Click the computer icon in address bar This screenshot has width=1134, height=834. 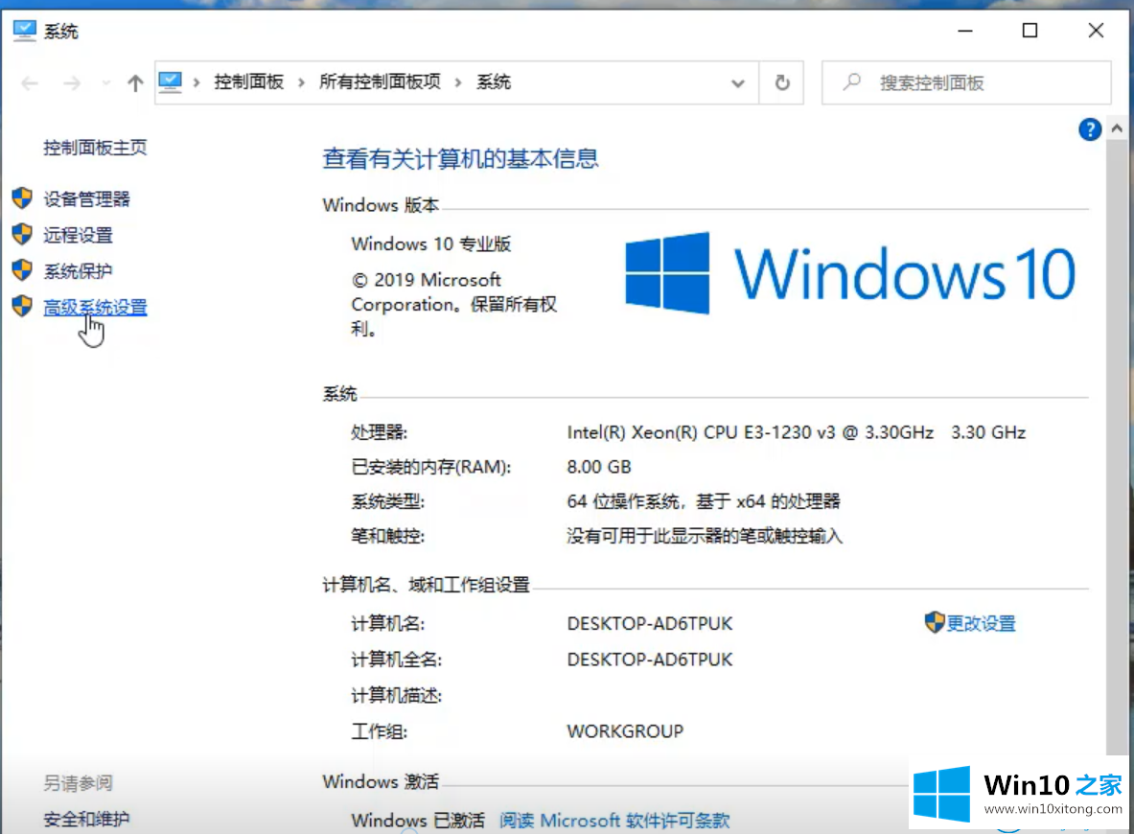(x=171, y=81)
